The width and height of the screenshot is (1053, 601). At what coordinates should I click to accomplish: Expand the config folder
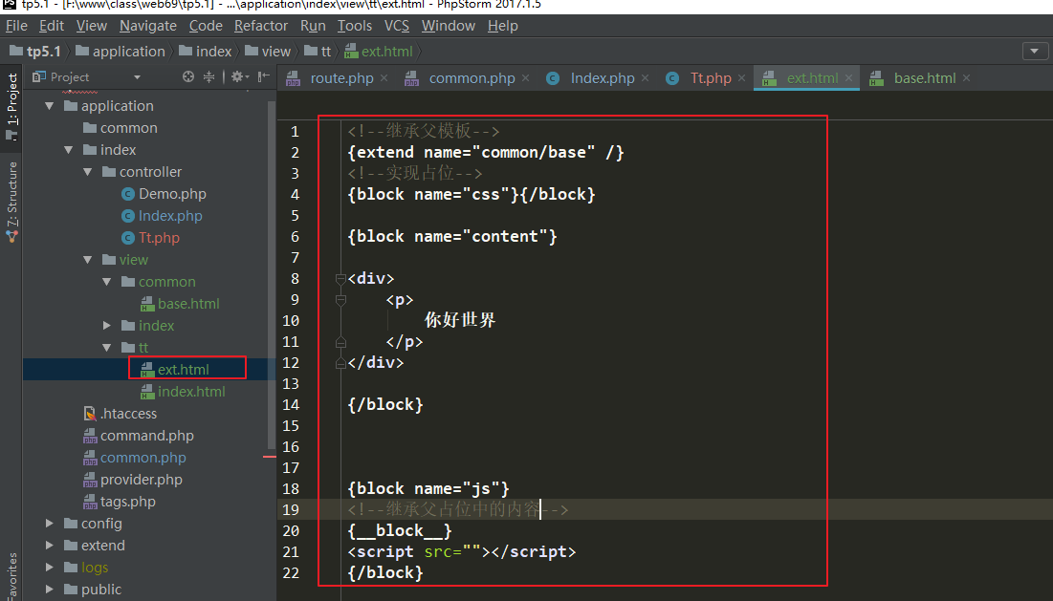point(49,524)
